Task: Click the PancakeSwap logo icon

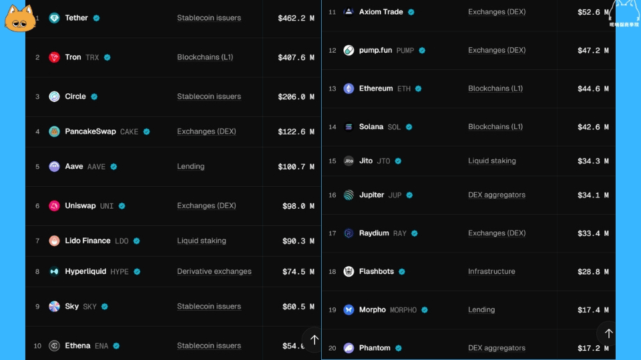Action: 54,131
